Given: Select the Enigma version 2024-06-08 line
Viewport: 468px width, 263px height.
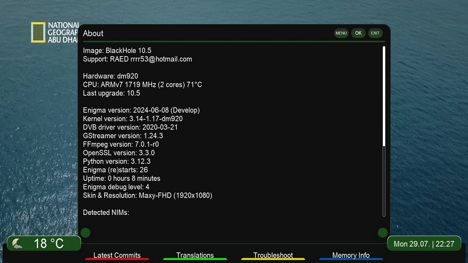Looking at the screenshot, I should click(141, 110).
